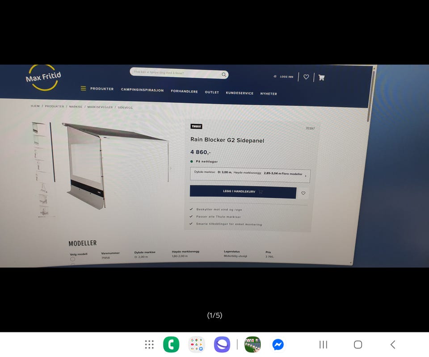Select the model radio for 71958
The height and width of the screenshot is (357, 429).
(72, 259)
